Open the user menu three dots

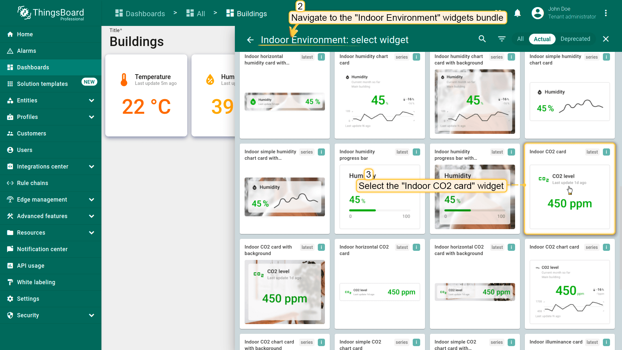coord(605,13)
